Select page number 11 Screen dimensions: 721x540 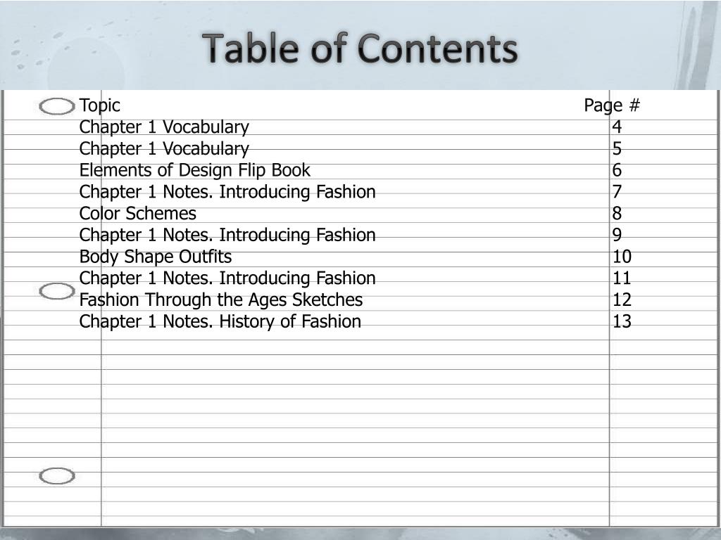coord(622,278)
